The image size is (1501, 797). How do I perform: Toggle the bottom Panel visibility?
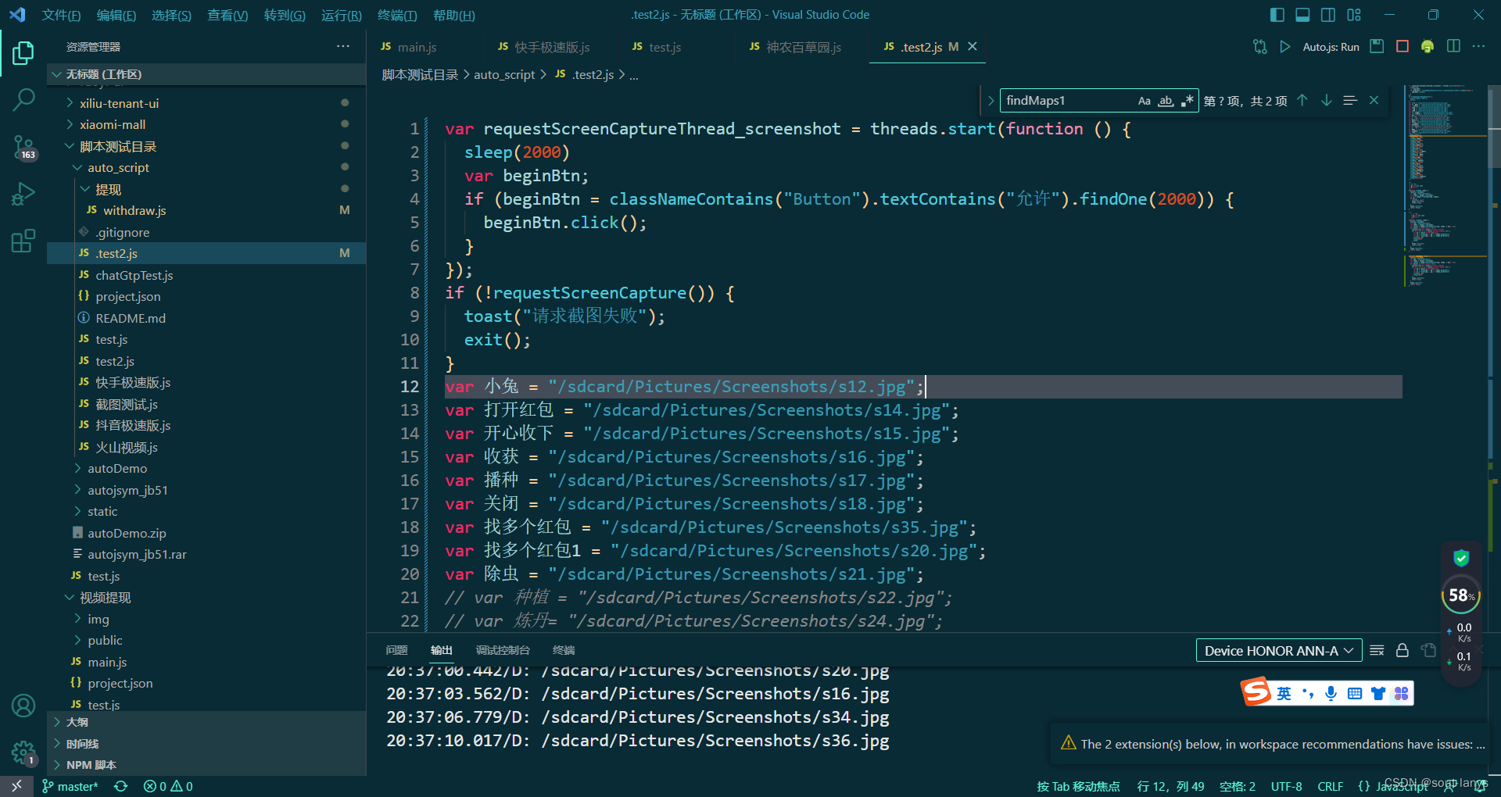coord(1302,15)
